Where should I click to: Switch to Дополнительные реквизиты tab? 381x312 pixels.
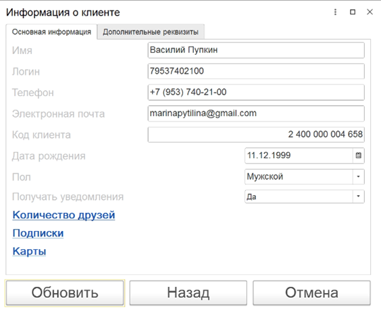[x=151, y=32]
